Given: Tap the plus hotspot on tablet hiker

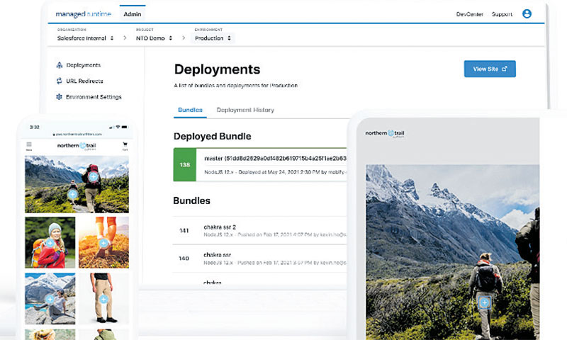Looking at the screenshot, I should tap(484, 302).
